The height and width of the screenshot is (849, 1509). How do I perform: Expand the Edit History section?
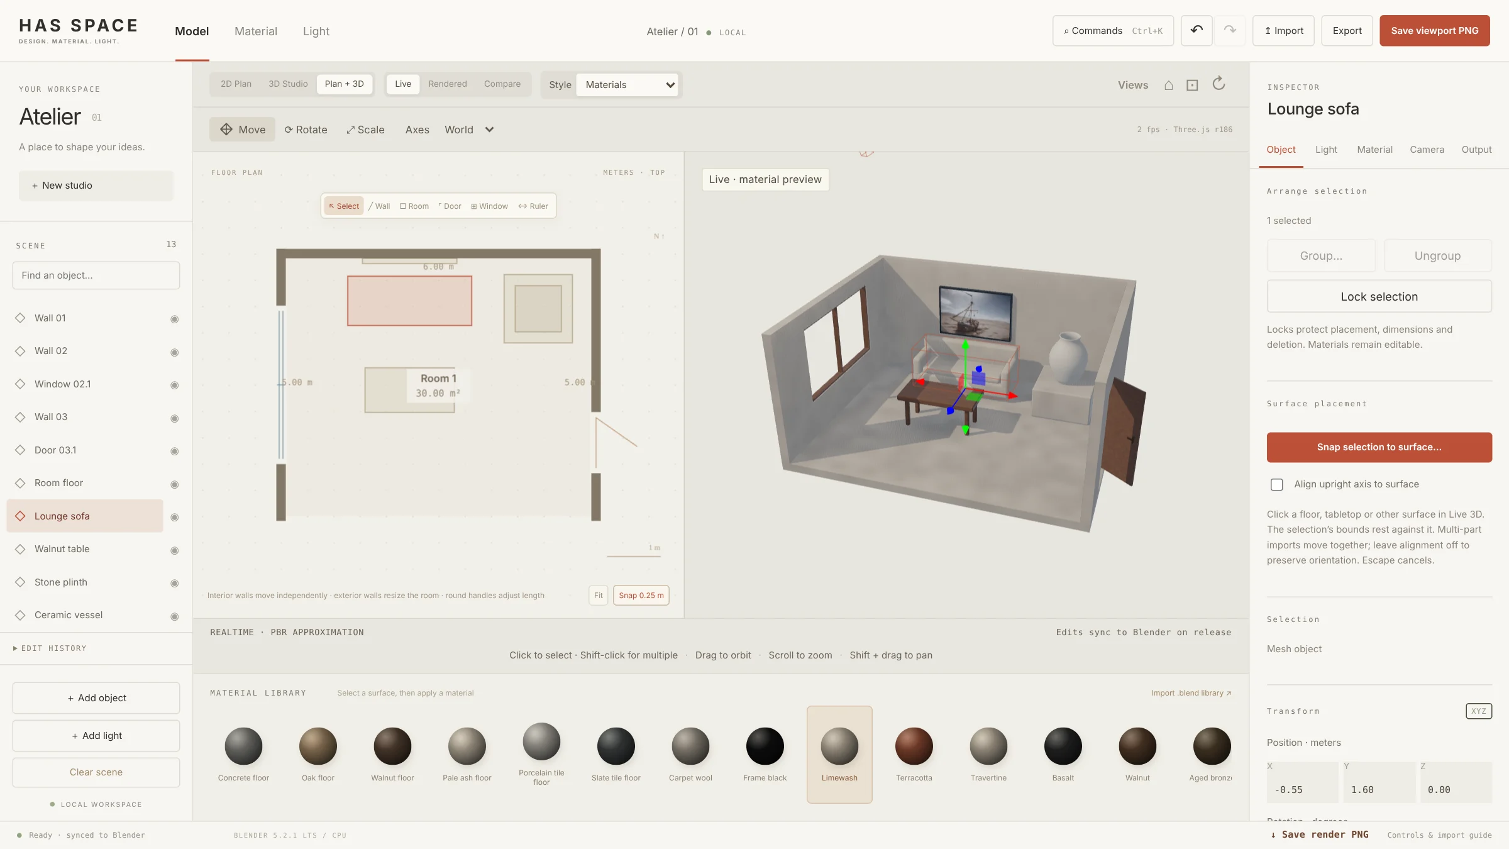tap(50, 648)
